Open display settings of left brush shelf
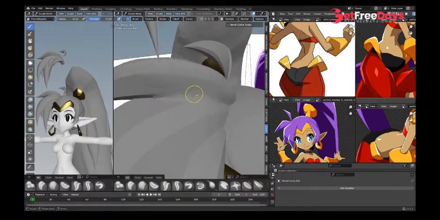440x220 pixels. click(x=80, y=177)
